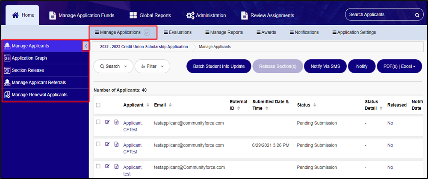Image resolution: width=428 pixels, height=179 pixels.
Task: Open the Applicant, test name link
Action: [x=133, y=170]
